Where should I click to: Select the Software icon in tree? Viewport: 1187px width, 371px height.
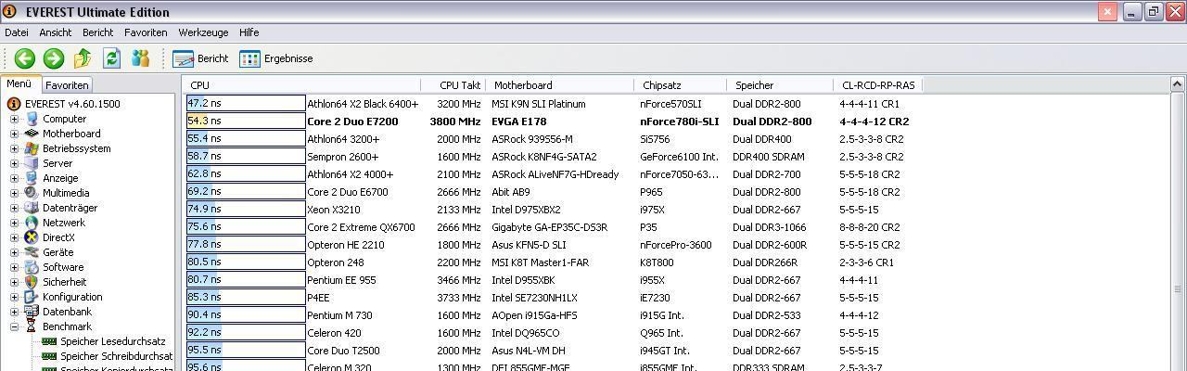(32, 267)
